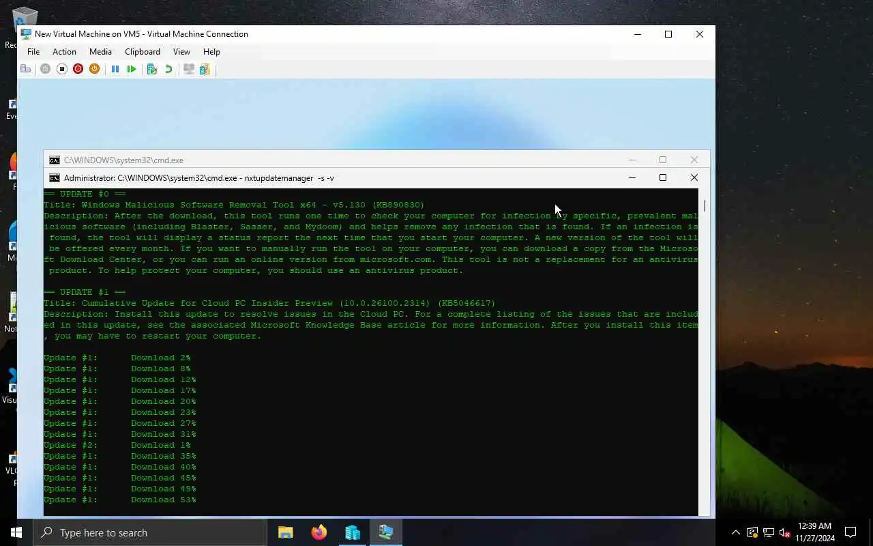Click the 'Download 8%' line
This screenshot has width=873, height=546.
tap(117, 369)
